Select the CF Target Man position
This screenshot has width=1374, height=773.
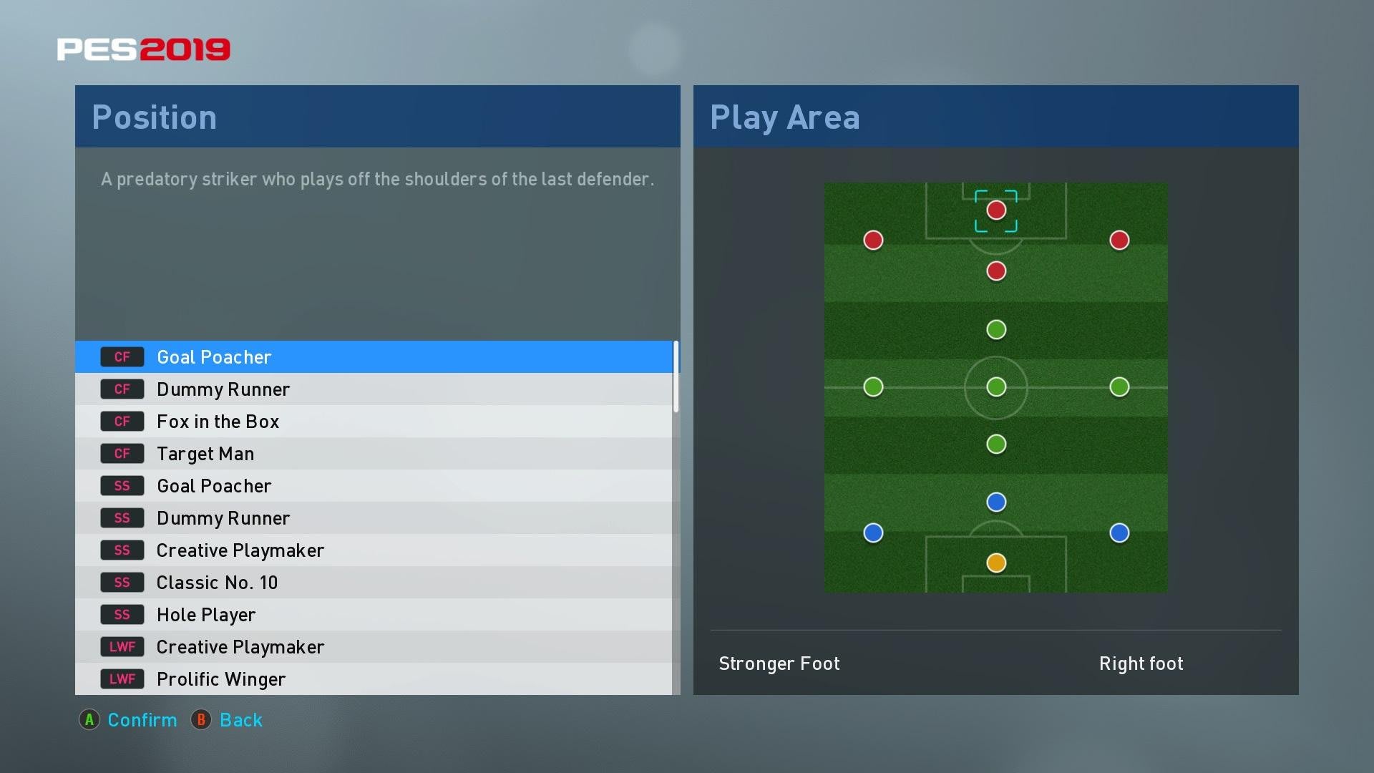(377, 453)
